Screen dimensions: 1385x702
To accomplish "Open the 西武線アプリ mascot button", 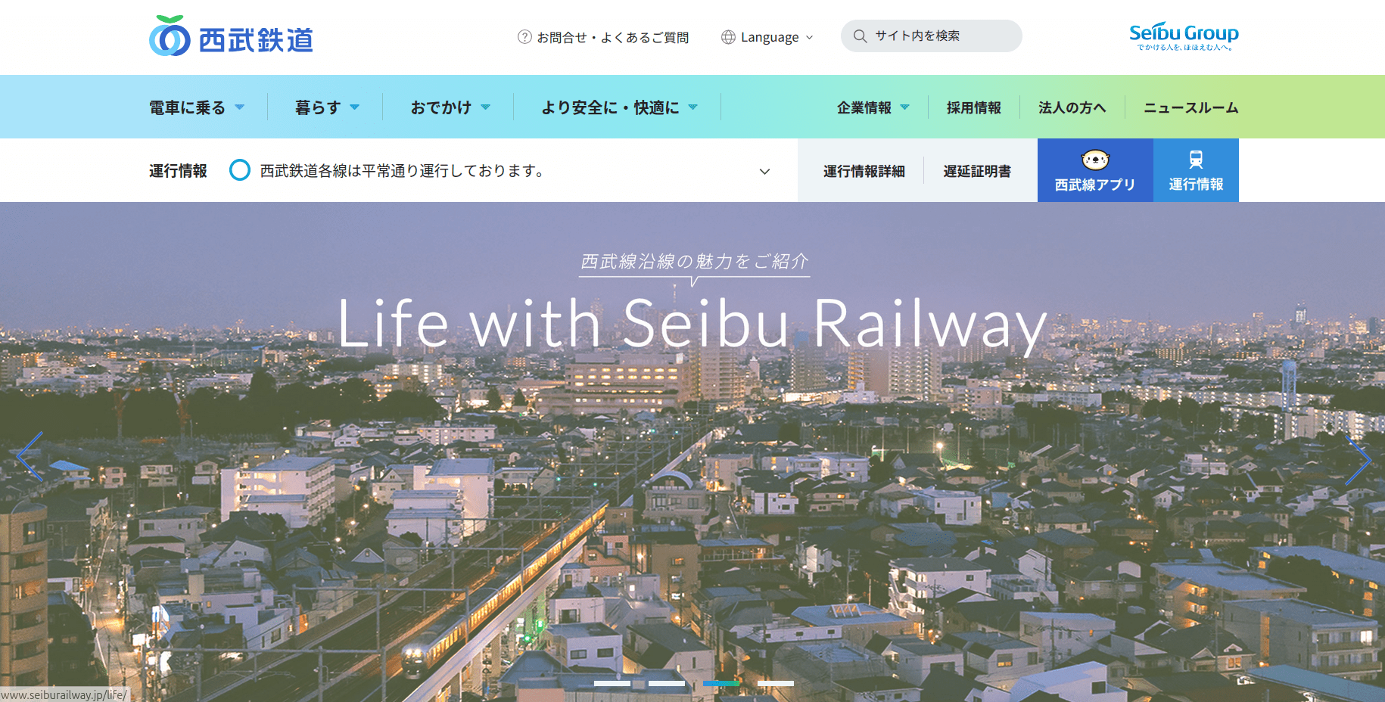I will 1095,170.
